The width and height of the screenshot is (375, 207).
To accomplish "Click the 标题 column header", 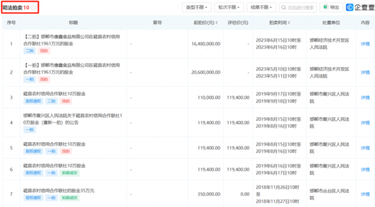I will pyautogui.click(x=73, y=22).
